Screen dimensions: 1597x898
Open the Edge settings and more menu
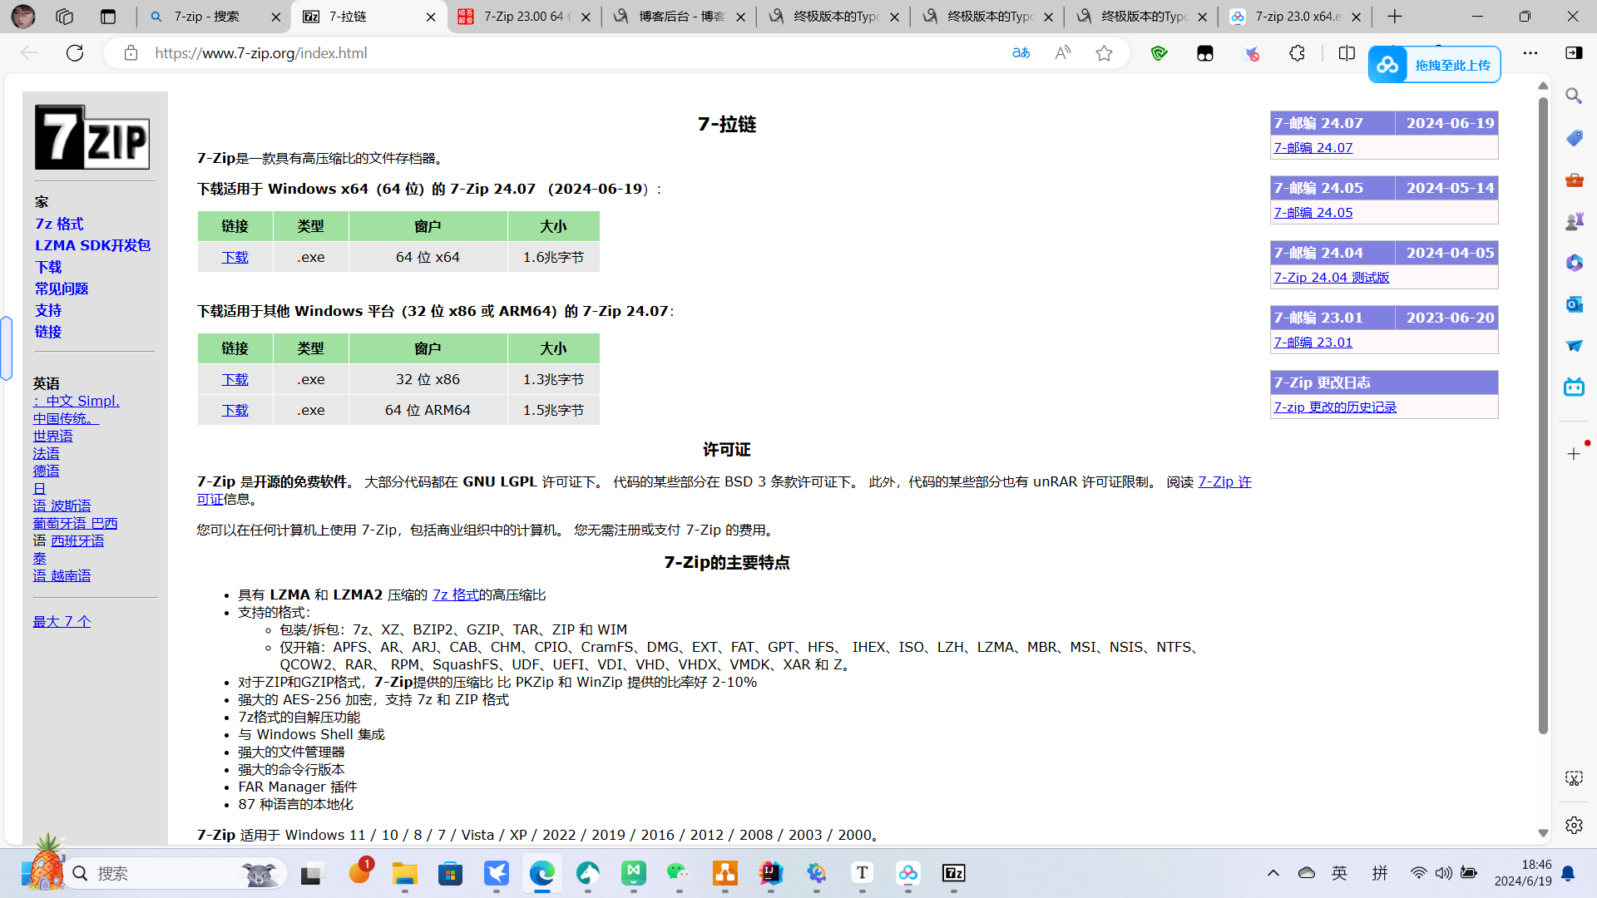(x=1530, y=53)
